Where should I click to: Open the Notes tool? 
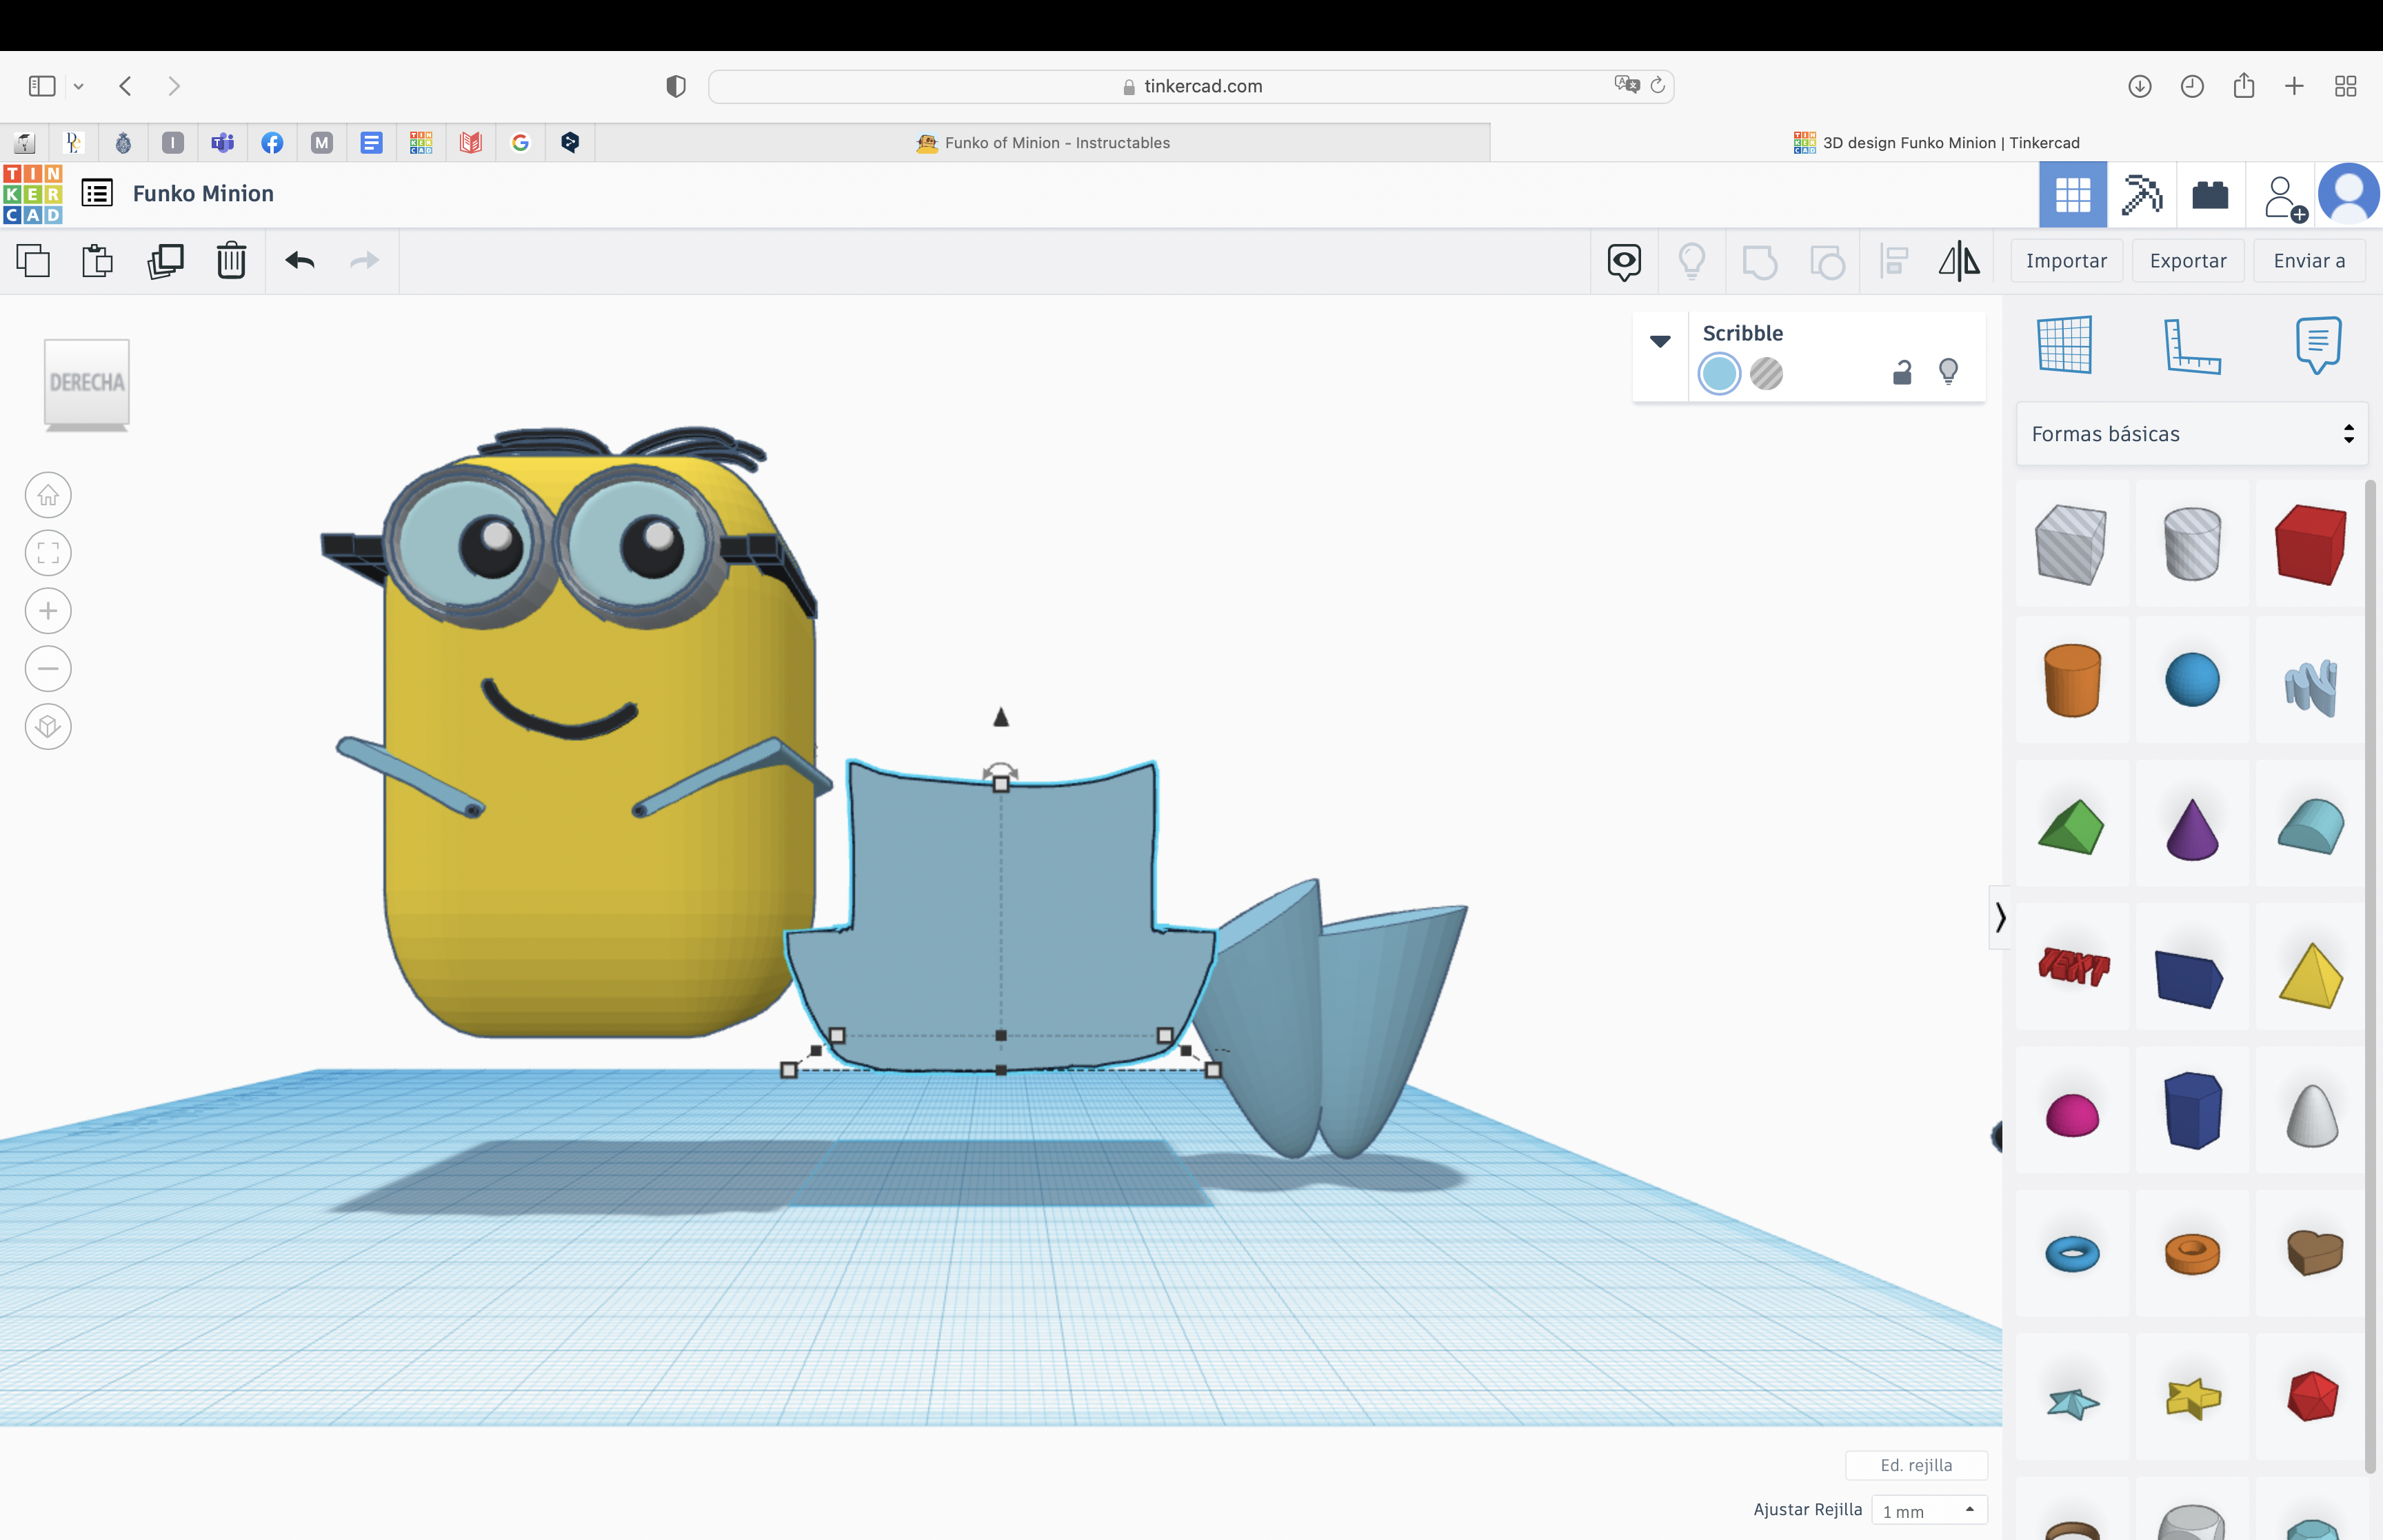click(x=2318, y=344)
